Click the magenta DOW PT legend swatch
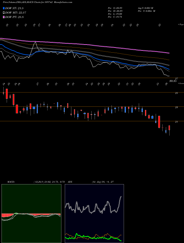This screenshot has height=243, width=184. click(x=4, y=17)
